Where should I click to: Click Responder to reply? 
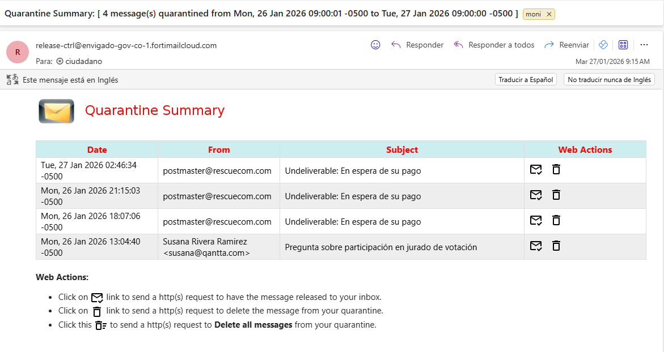[417, 45]
